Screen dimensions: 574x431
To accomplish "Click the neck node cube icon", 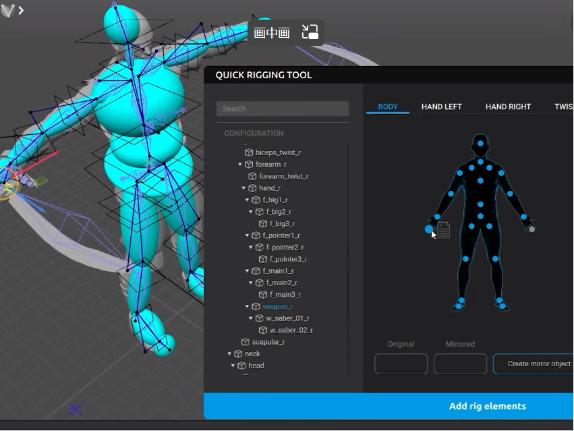I will [x=237, y=353].
